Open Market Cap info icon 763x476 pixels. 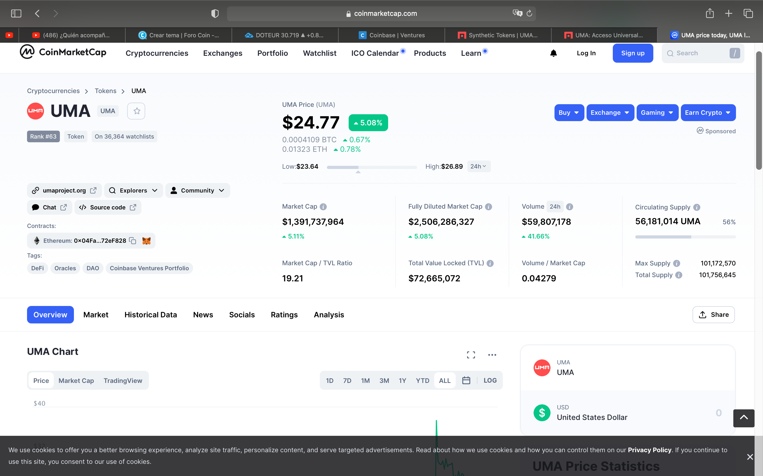[x=323, y=207]
